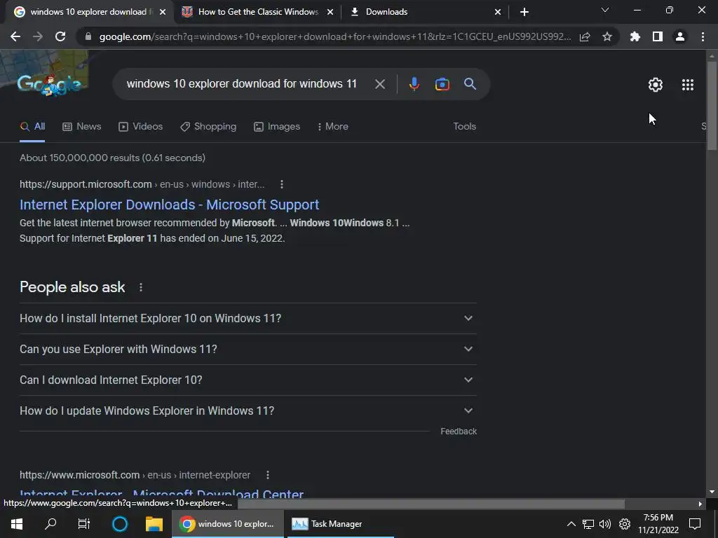Expand 'Can you use Explorer with Windows 11?'

point(248,349)
